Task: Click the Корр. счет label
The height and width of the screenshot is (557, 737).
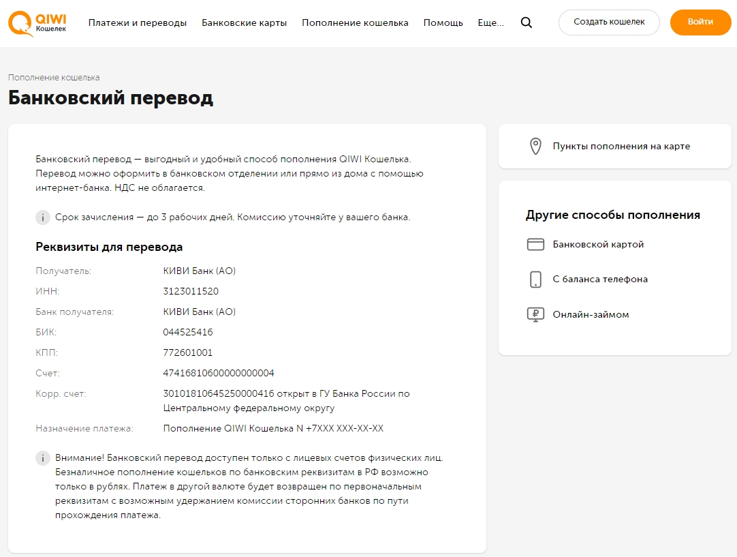Action: click(61, 394)
